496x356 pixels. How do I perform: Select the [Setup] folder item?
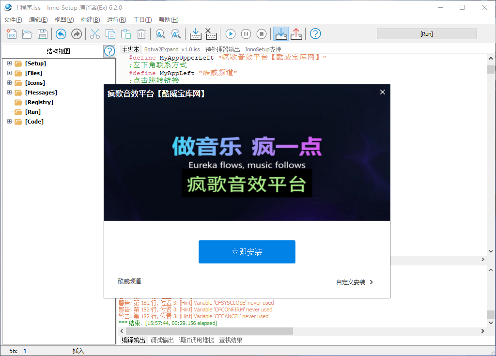[x=35, y=63]
